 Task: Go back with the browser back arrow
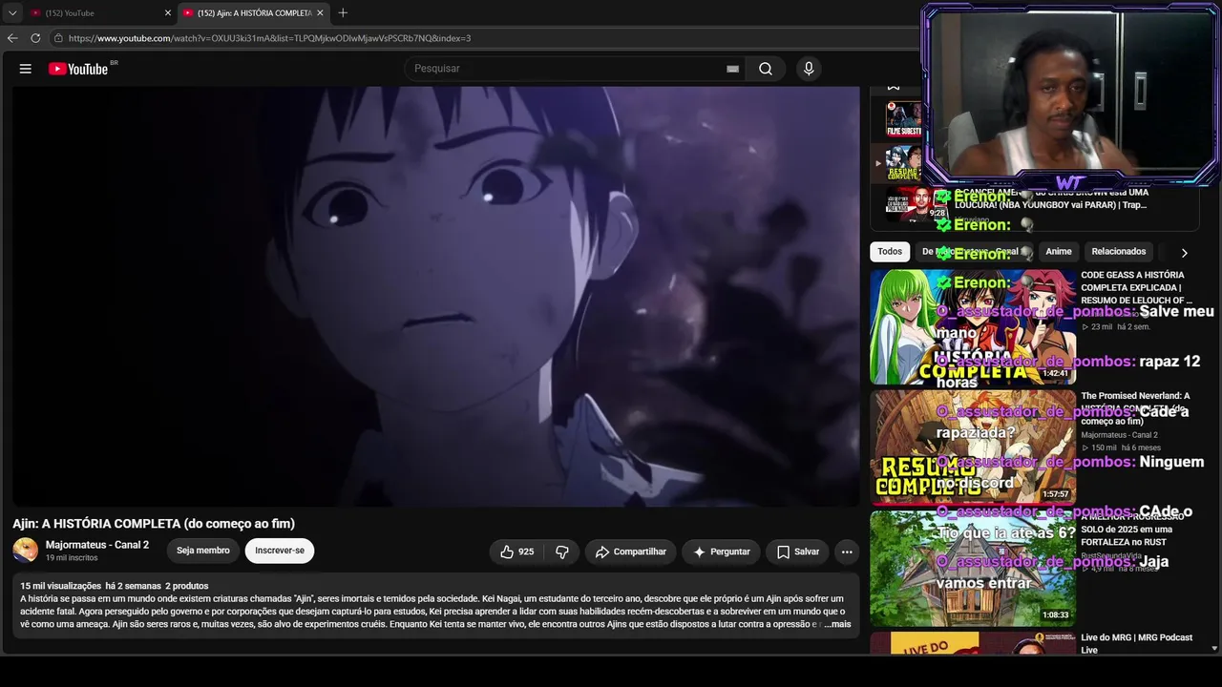tap(12, 38)
